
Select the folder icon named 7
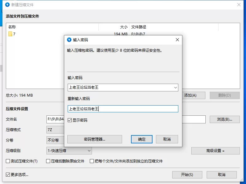point(10,34)
